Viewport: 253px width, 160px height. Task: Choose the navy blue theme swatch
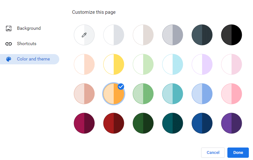(202, 123)
